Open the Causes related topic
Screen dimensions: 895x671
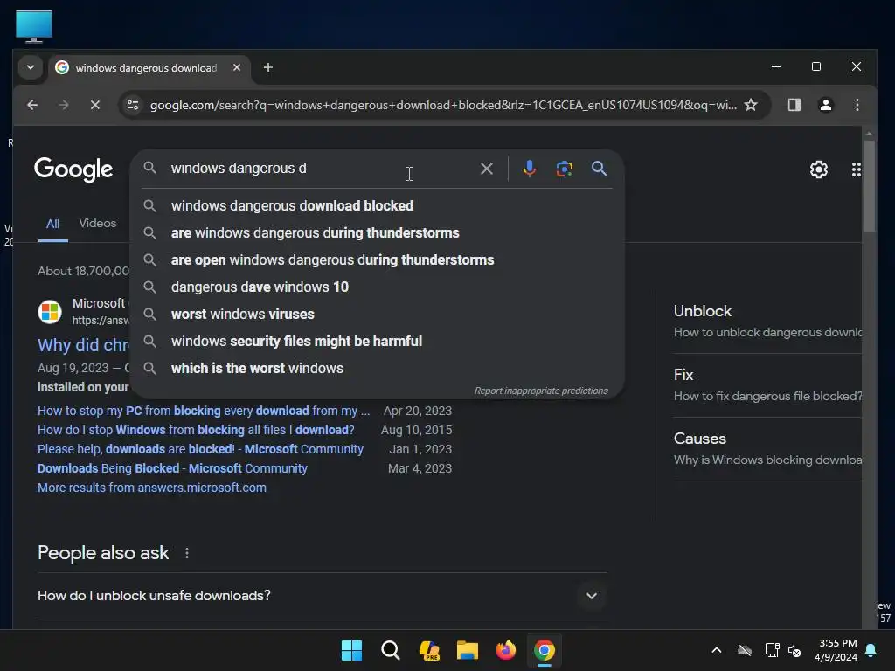pyautogui.click(x=767, y=450)
